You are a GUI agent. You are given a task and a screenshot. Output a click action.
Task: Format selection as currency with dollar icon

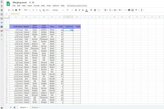pos(33,10)
